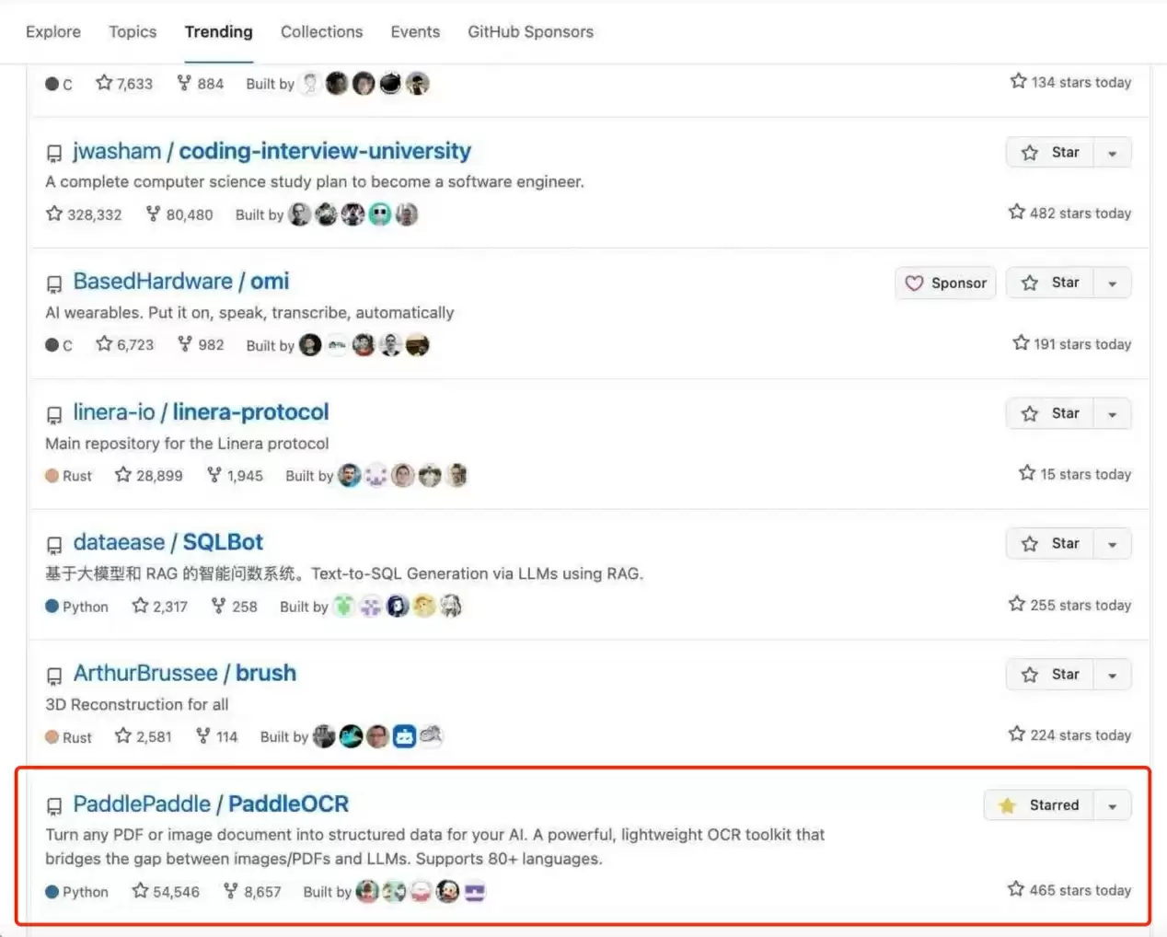Viewport: 1167px width, 937px height.
Task: Unstar the PaddleOCR repository
Action: (1040, 805)
